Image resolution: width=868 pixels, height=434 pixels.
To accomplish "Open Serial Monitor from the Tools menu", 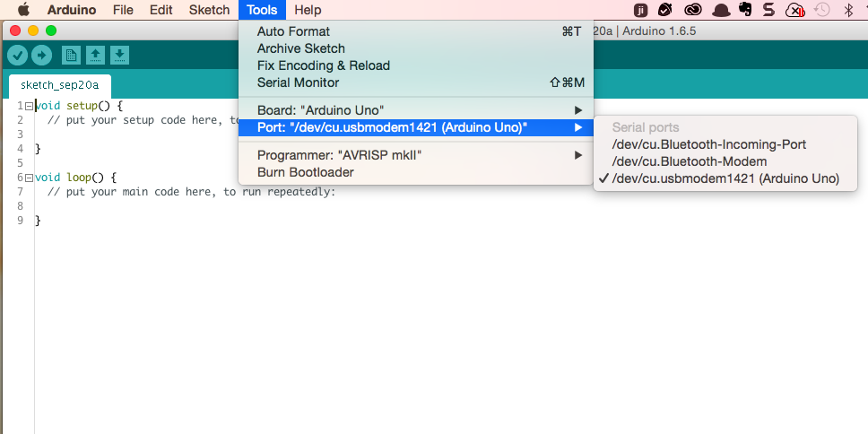I will pos(416,83).
